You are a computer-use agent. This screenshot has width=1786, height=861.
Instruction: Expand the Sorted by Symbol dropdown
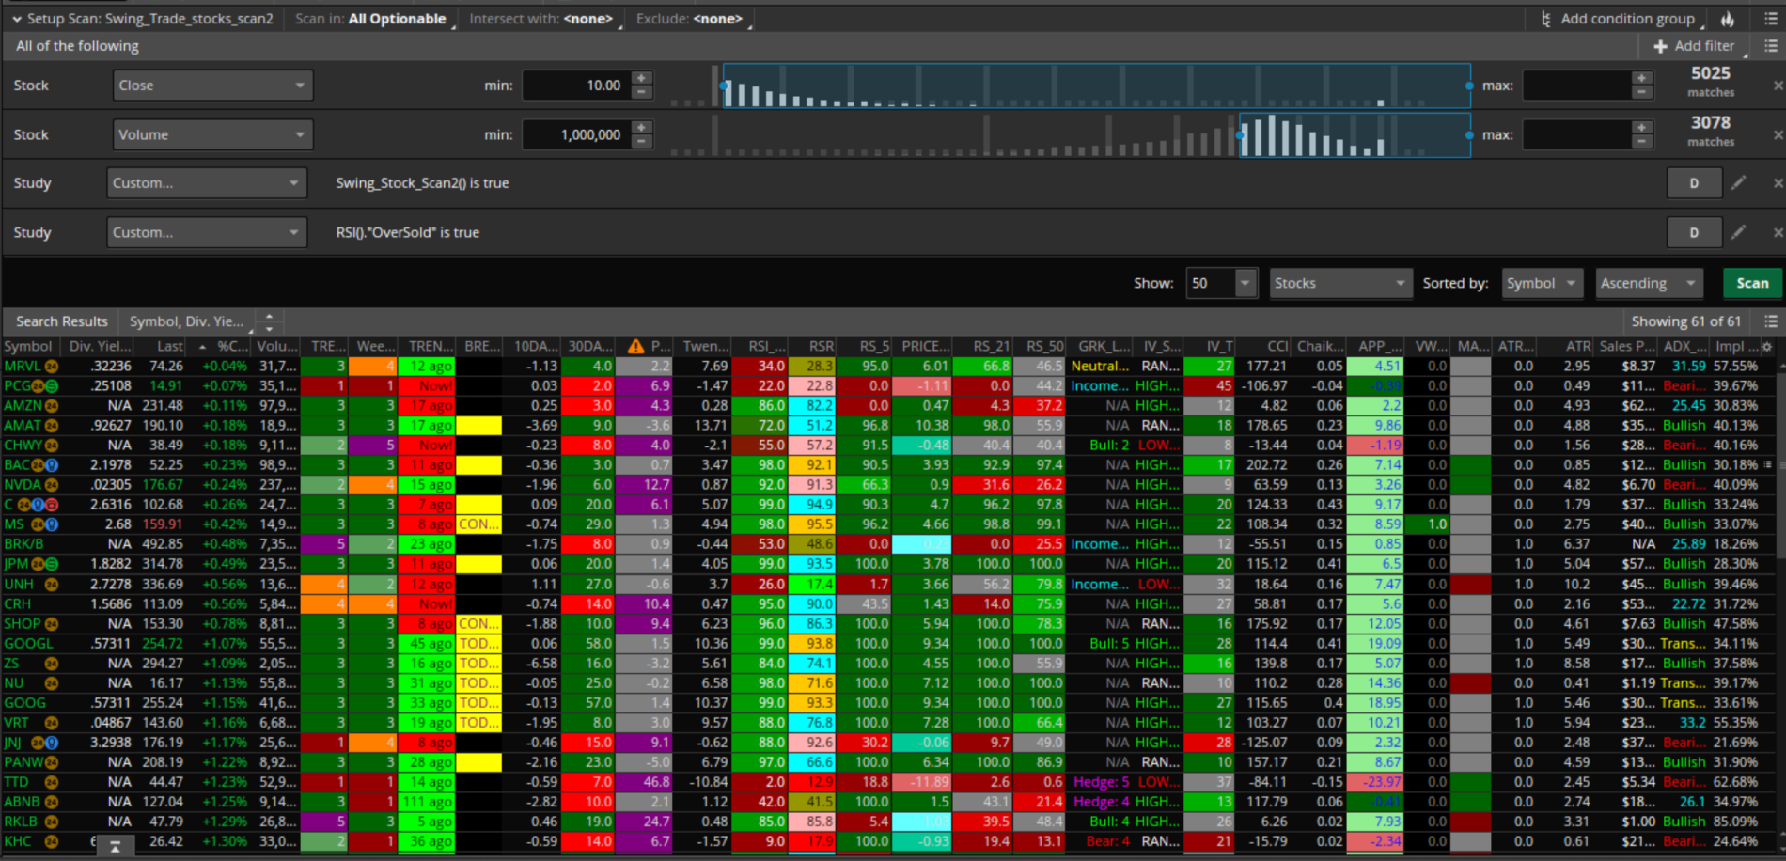tap(1541, 283)
